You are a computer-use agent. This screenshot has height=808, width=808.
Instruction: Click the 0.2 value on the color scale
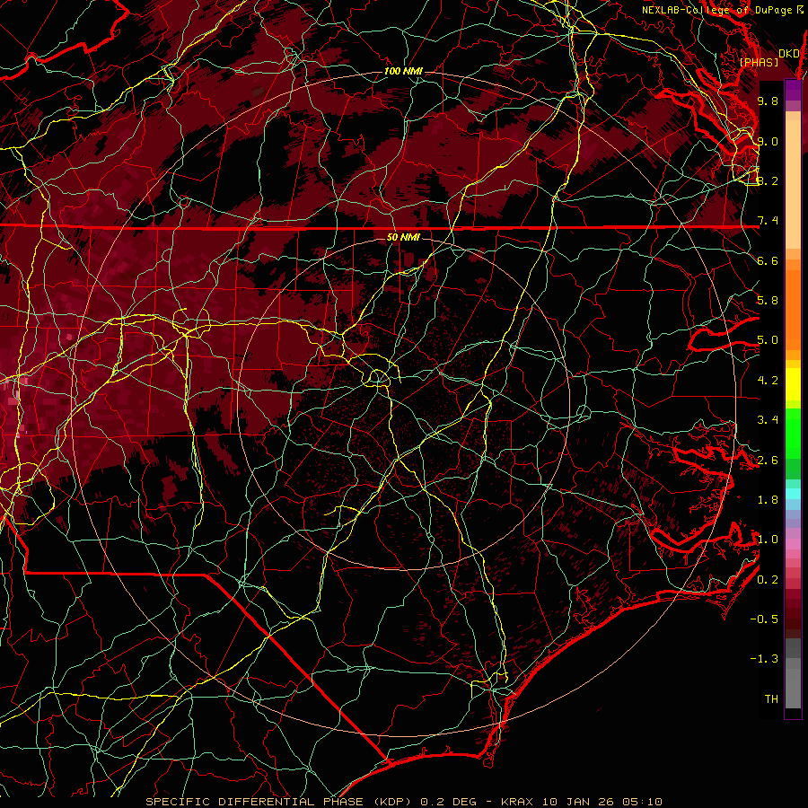coord(768,580)
